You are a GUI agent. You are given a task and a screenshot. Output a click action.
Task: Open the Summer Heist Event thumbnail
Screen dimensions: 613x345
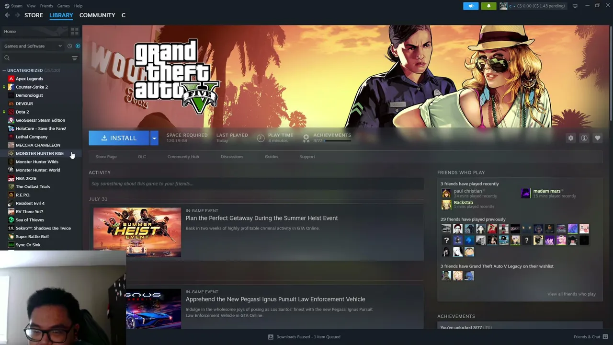point(137,232)
